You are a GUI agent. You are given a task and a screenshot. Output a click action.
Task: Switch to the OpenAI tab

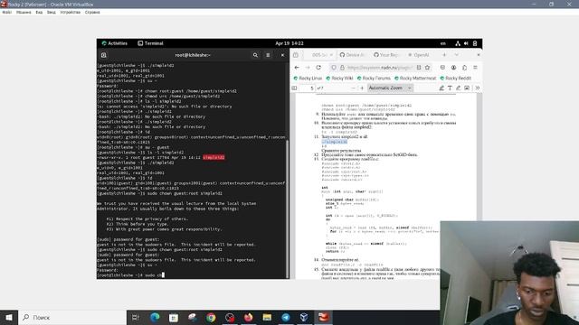tap(419, 55)
